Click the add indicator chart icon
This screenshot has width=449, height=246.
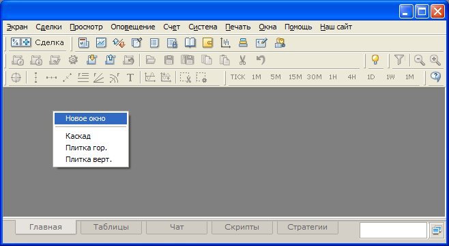pos(166,77)
